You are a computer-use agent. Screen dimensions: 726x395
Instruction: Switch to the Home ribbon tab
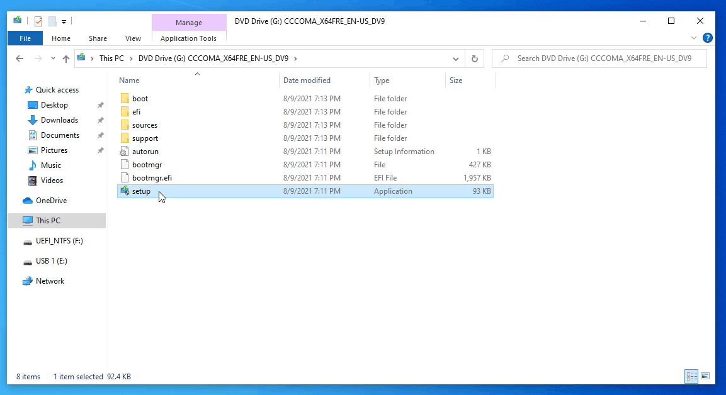(x=61, y=38)
